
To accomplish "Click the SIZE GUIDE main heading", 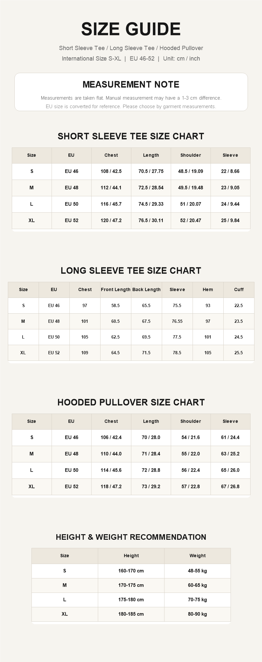I will 131,29.
